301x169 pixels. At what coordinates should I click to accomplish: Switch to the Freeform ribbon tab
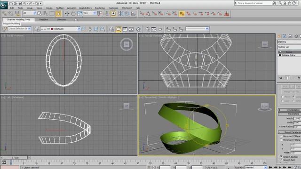[44, 20]
